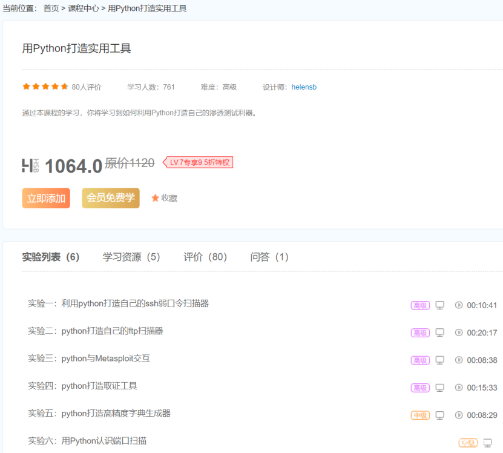Image resolution: width=503 pixels, height=453 pixels.
Task: Switch to the 学习资源 (5) tab
Action: (x=131, y=257)
